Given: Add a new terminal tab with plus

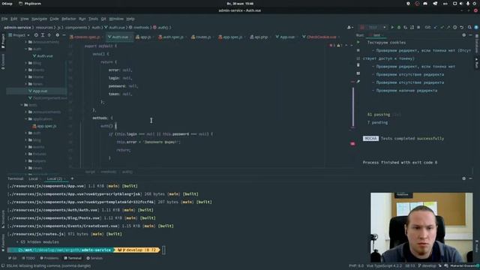Looking at the screenshot, I should 72,178.
